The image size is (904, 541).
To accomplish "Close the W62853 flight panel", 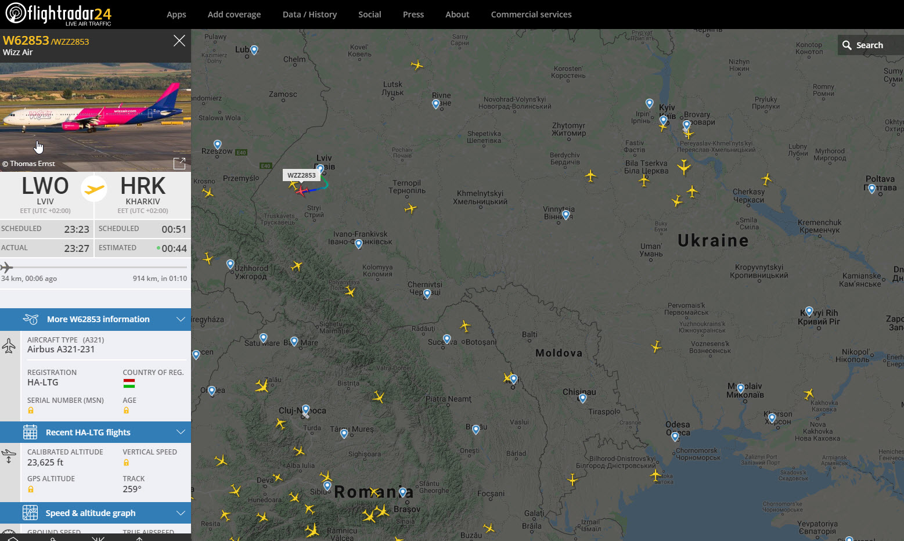I will (179, 41).
